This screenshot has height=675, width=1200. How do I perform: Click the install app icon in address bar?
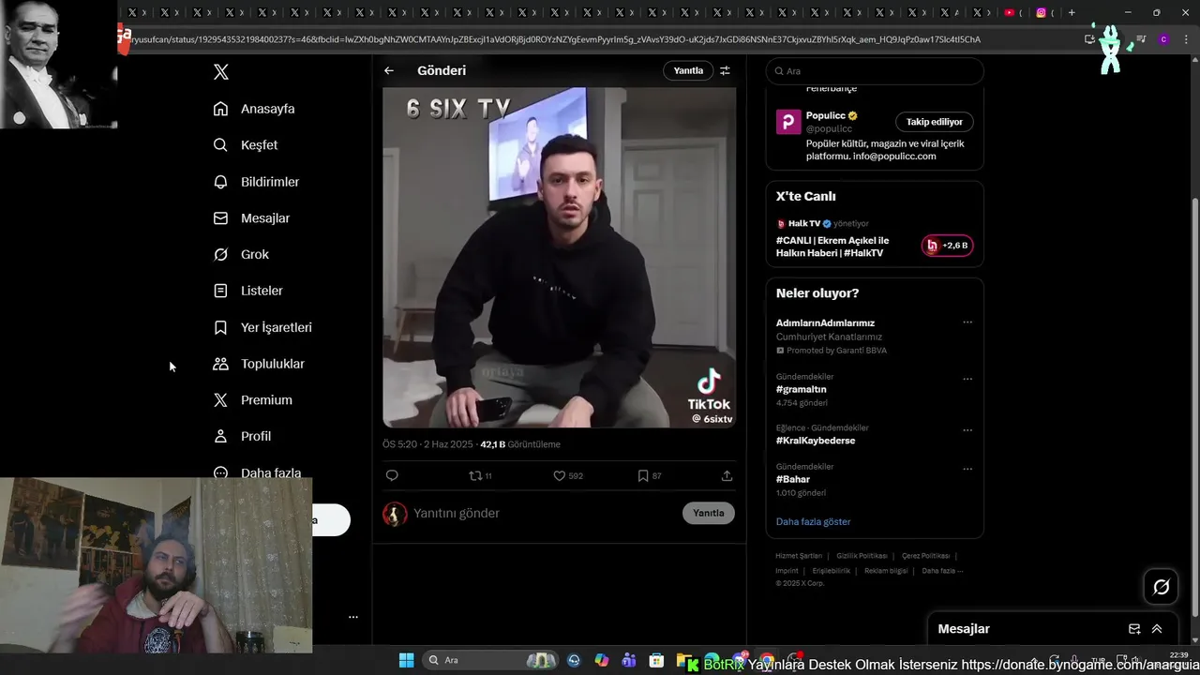[x=1089, y=39]
